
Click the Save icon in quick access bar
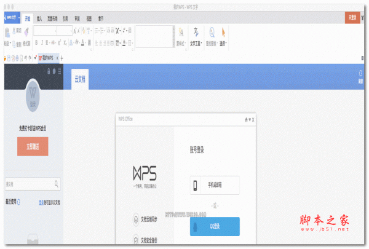9,58
